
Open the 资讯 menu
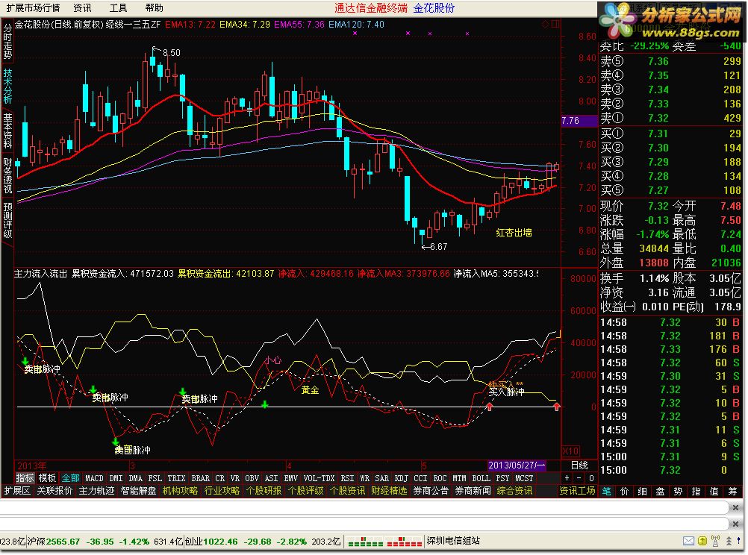82,8
